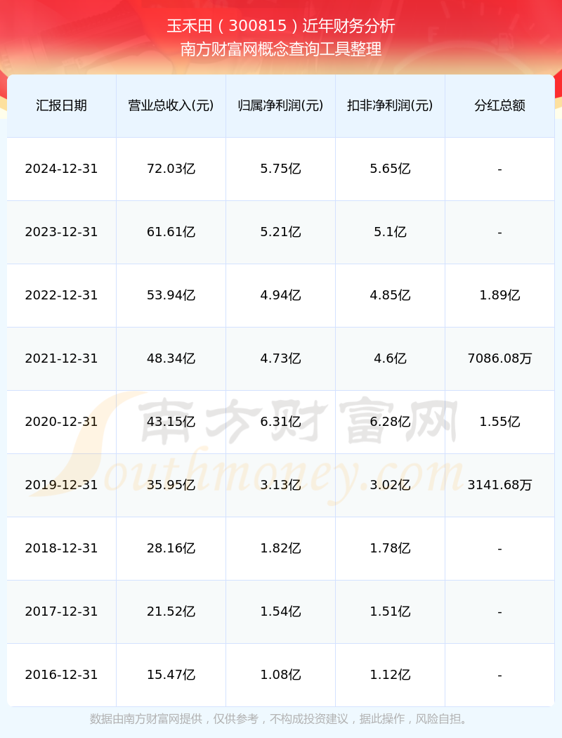The image size is (562, 738).
Task: Select the 1.12亿 cell
Action: pyautogui.click(x=391, y=675)
